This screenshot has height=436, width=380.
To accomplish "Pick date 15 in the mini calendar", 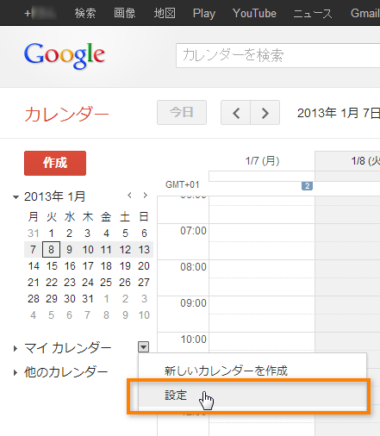I will [52, 266].
